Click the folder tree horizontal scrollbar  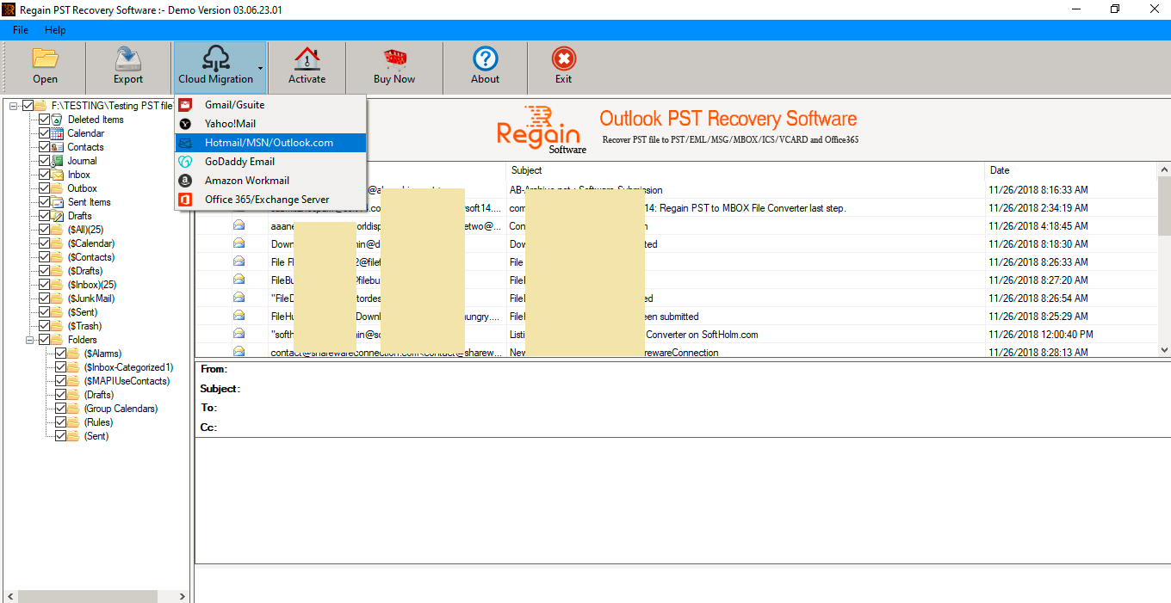[89, 596]
